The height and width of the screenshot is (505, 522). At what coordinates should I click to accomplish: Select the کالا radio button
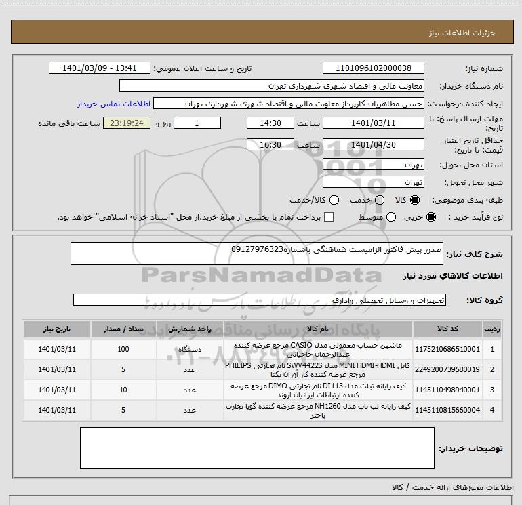[x=415, y=200]
